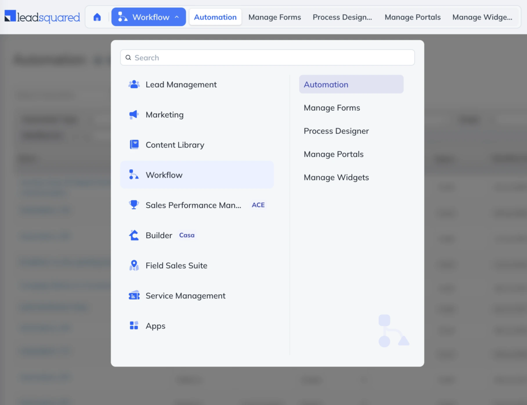Image resolution: width=527 pixels, height=405 pixels.
Task: Click the search magnifier icon
Action: coord(128,57)
